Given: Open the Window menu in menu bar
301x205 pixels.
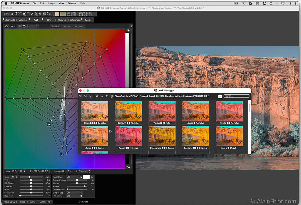Looking at the screenshot, I should point(72,3).
